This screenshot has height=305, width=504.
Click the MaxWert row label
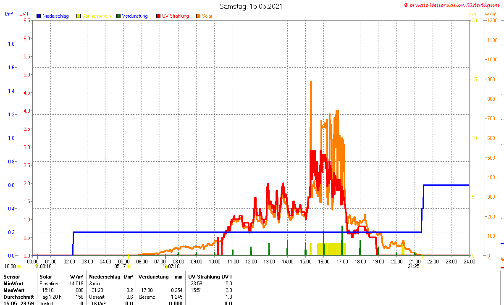(13, 290)
